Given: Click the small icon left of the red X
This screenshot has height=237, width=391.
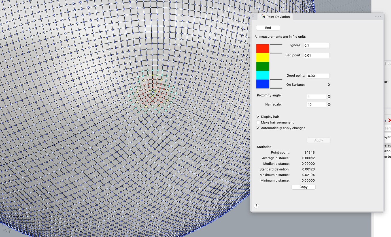Looking at the screenshot, I should [x=384, y=120].
